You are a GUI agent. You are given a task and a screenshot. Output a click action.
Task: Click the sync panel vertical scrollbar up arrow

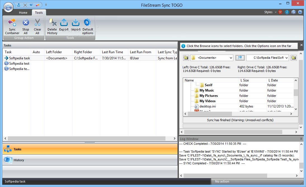[301, 53]
